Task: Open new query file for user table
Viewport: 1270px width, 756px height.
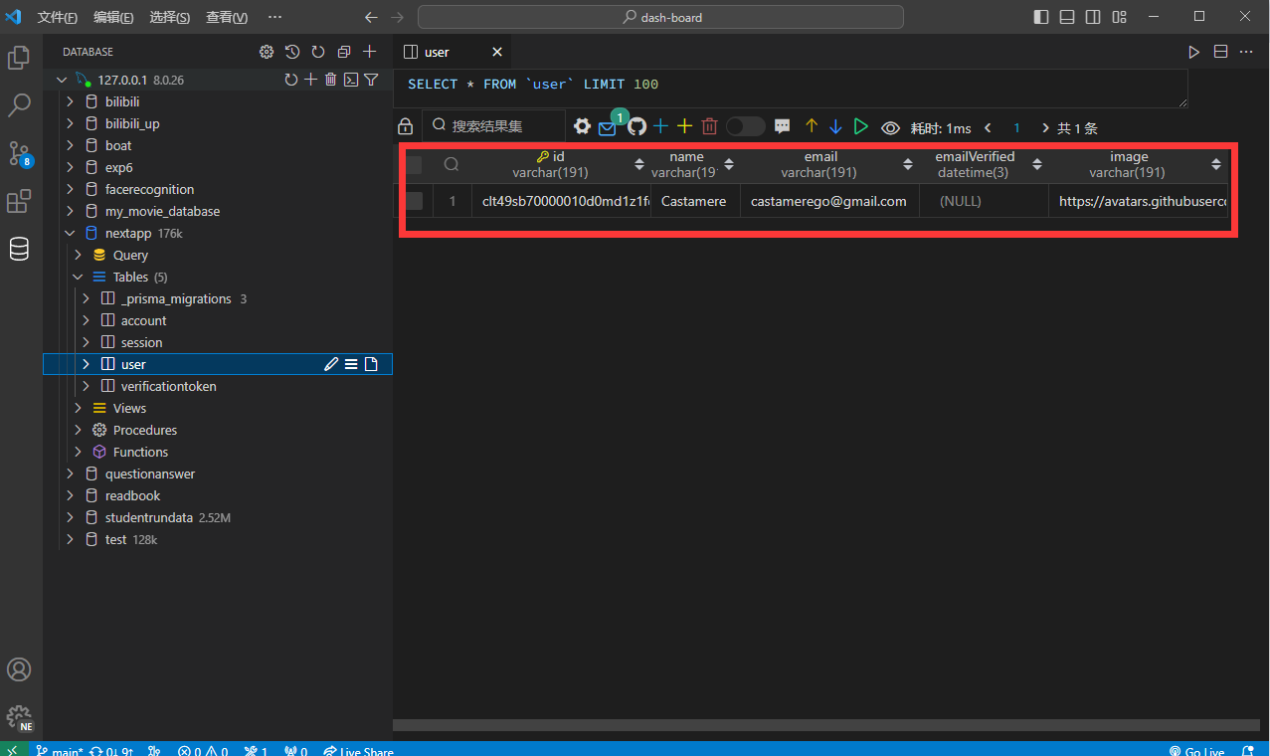Action: click(x=371, y=364)
